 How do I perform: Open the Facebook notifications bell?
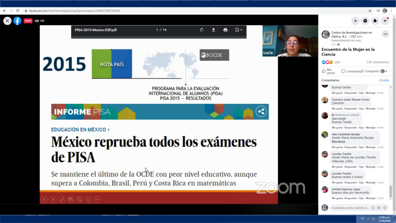coord(375,21)
